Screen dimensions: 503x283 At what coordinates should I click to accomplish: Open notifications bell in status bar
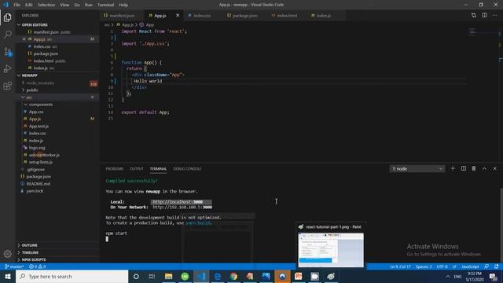click(x=497, y=266)
